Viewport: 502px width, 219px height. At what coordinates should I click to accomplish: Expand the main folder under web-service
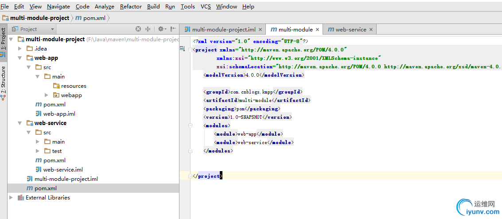tap(38, 141)
